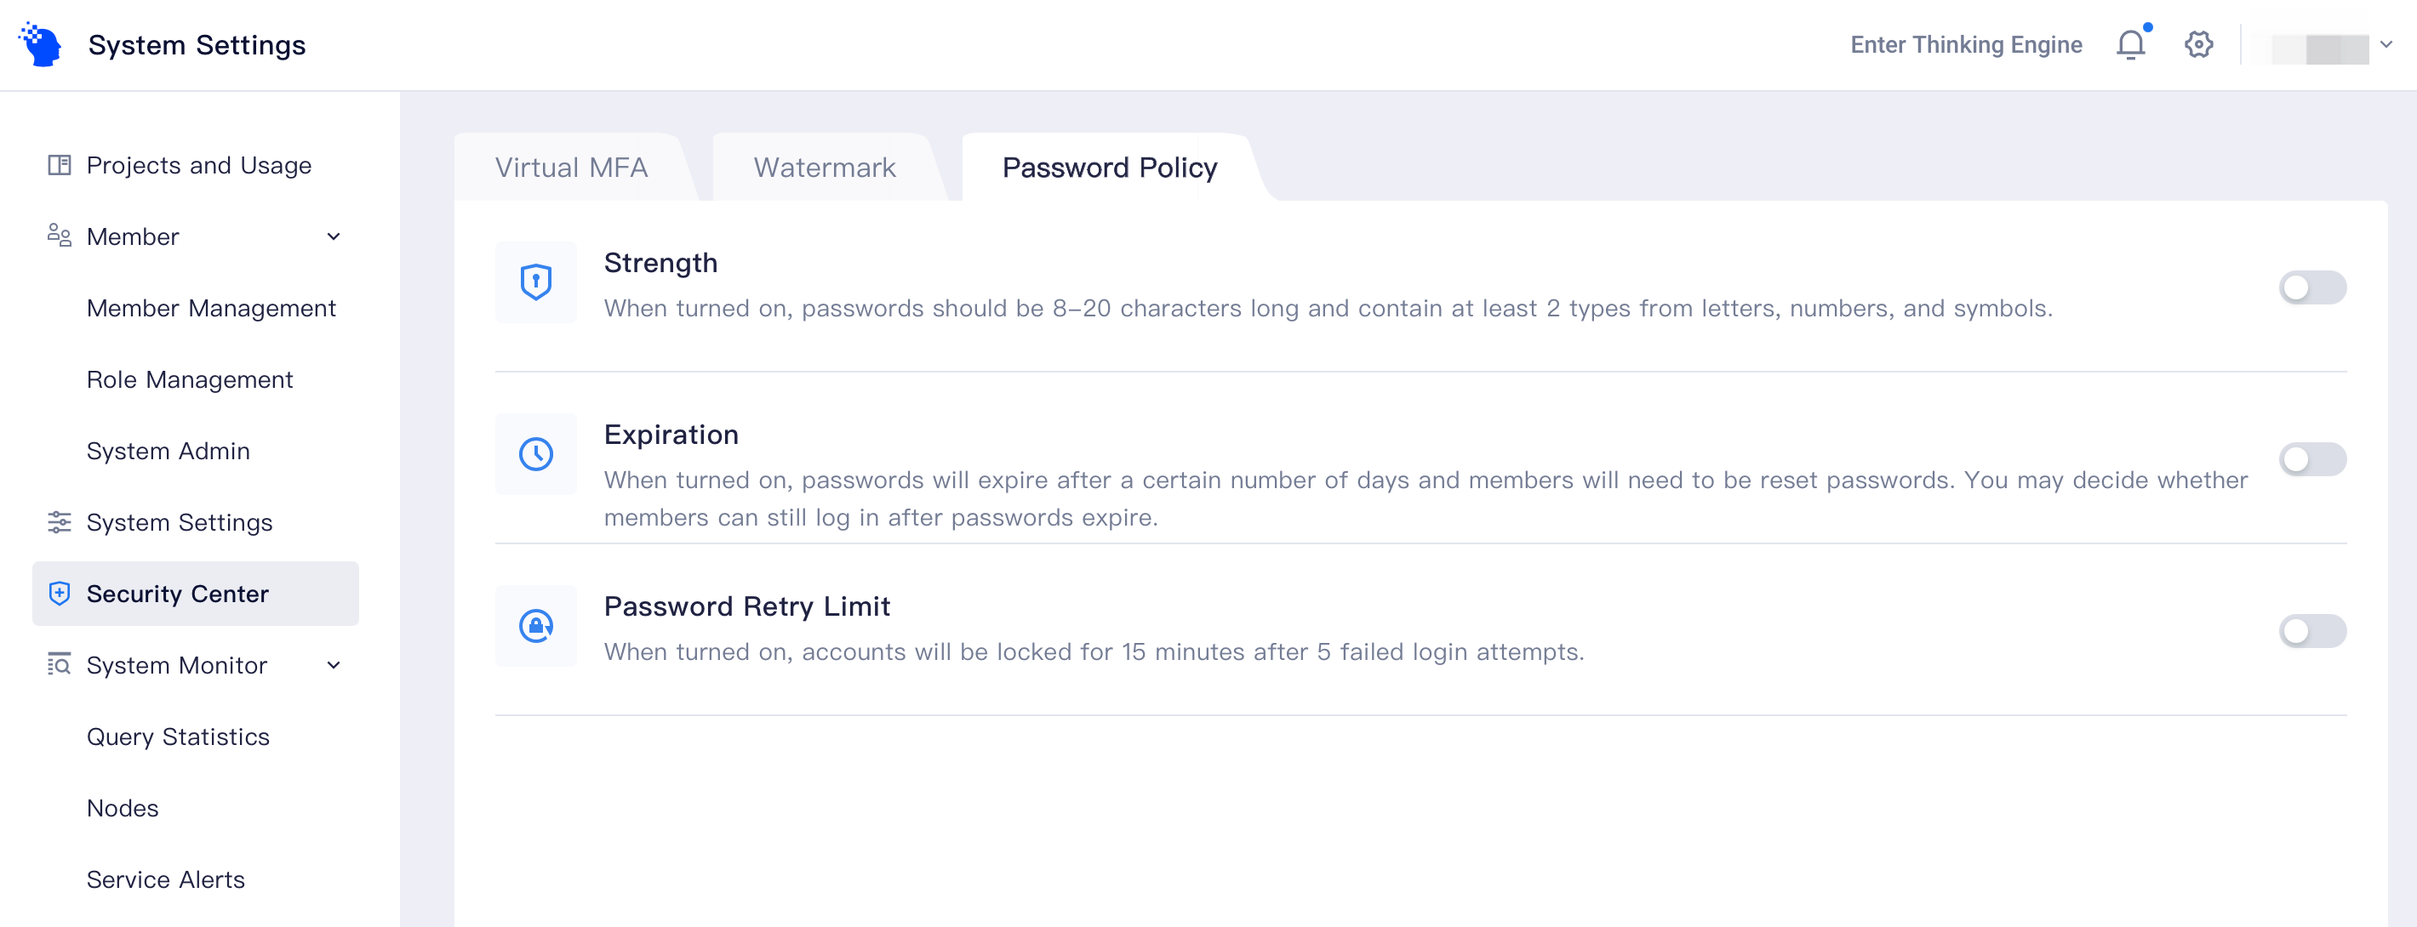Enable the Password Retry Limit switch
Screen dimensions: 2417x927
point(2312,630)
